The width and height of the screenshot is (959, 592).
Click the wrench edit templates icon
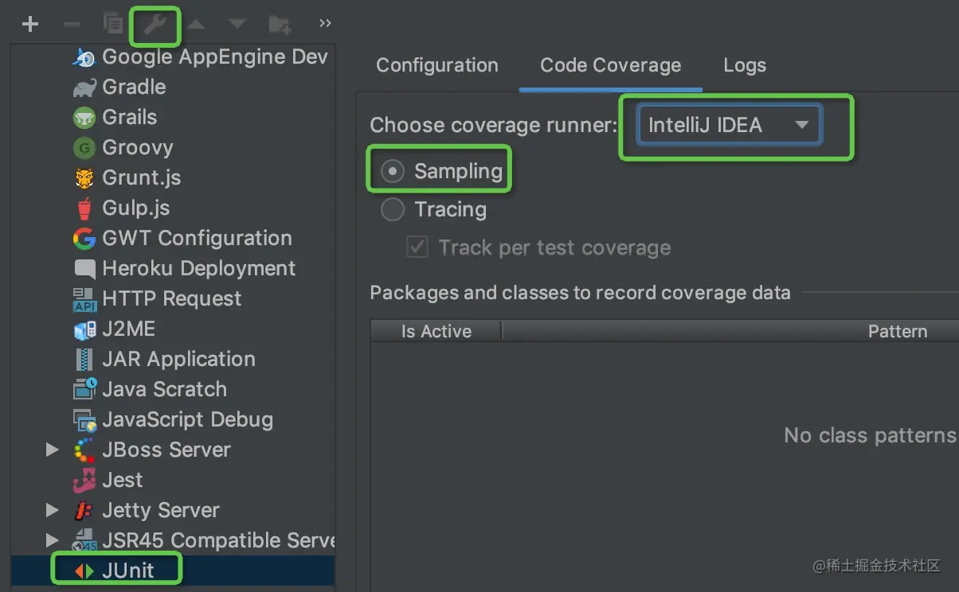155,25
